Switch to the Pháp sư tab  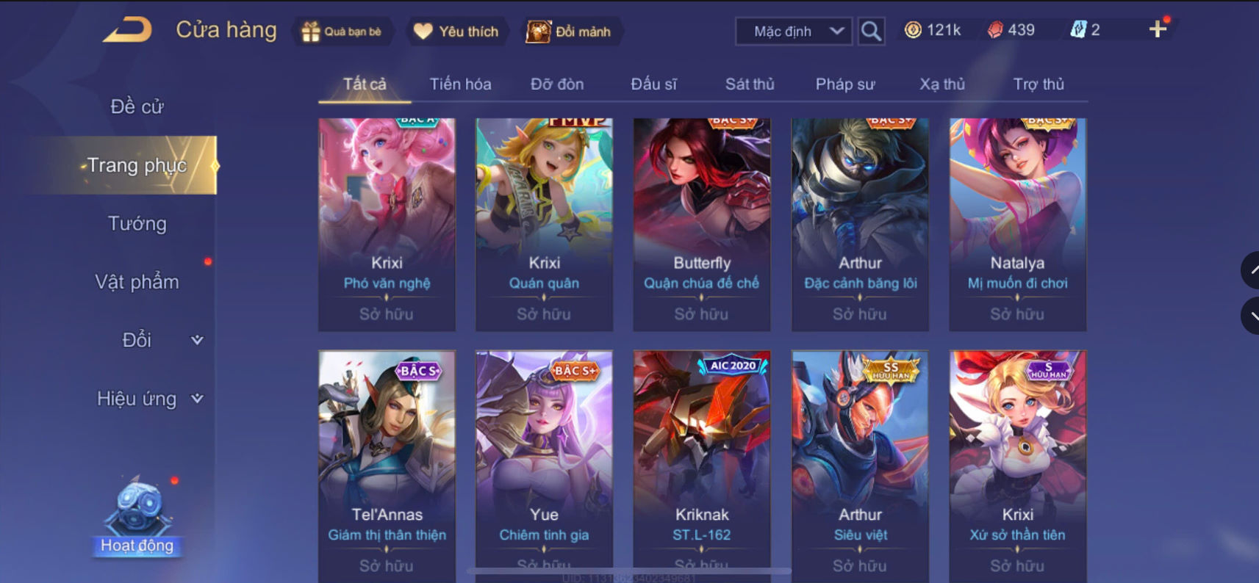[845, 84]
